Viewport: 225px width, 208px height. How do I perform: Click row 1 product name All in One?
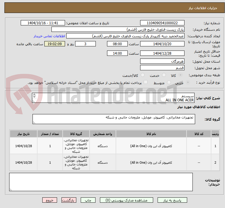151,146
